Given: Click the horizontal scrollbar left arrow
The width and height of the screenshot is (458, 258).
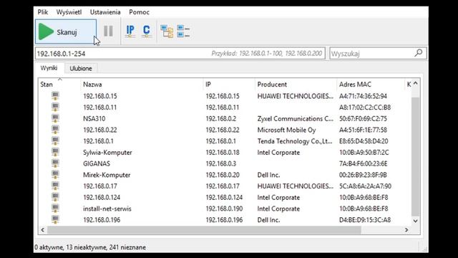Looking at the screenshot, I should pos(43,230).
